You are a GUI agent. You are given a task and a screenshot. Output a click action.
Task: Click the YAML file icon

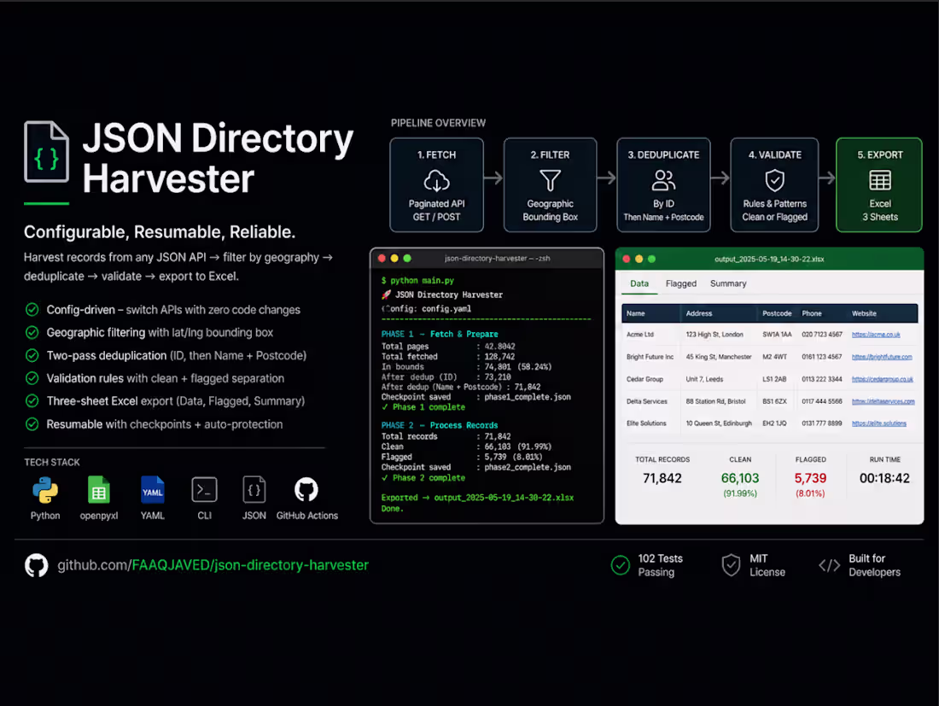(x=152, y=490)
